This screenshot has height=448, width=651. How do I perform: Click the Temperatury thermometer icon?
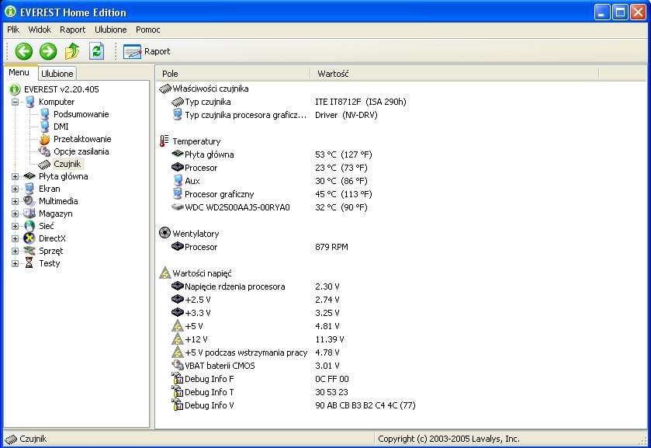(x=164, y=141)
